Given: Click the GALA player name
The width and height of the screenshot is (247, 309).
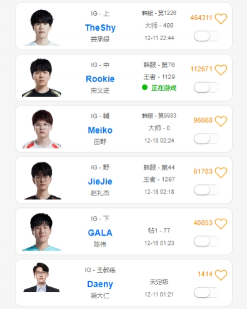Looking at the screenshot, I should click(100, 233).
